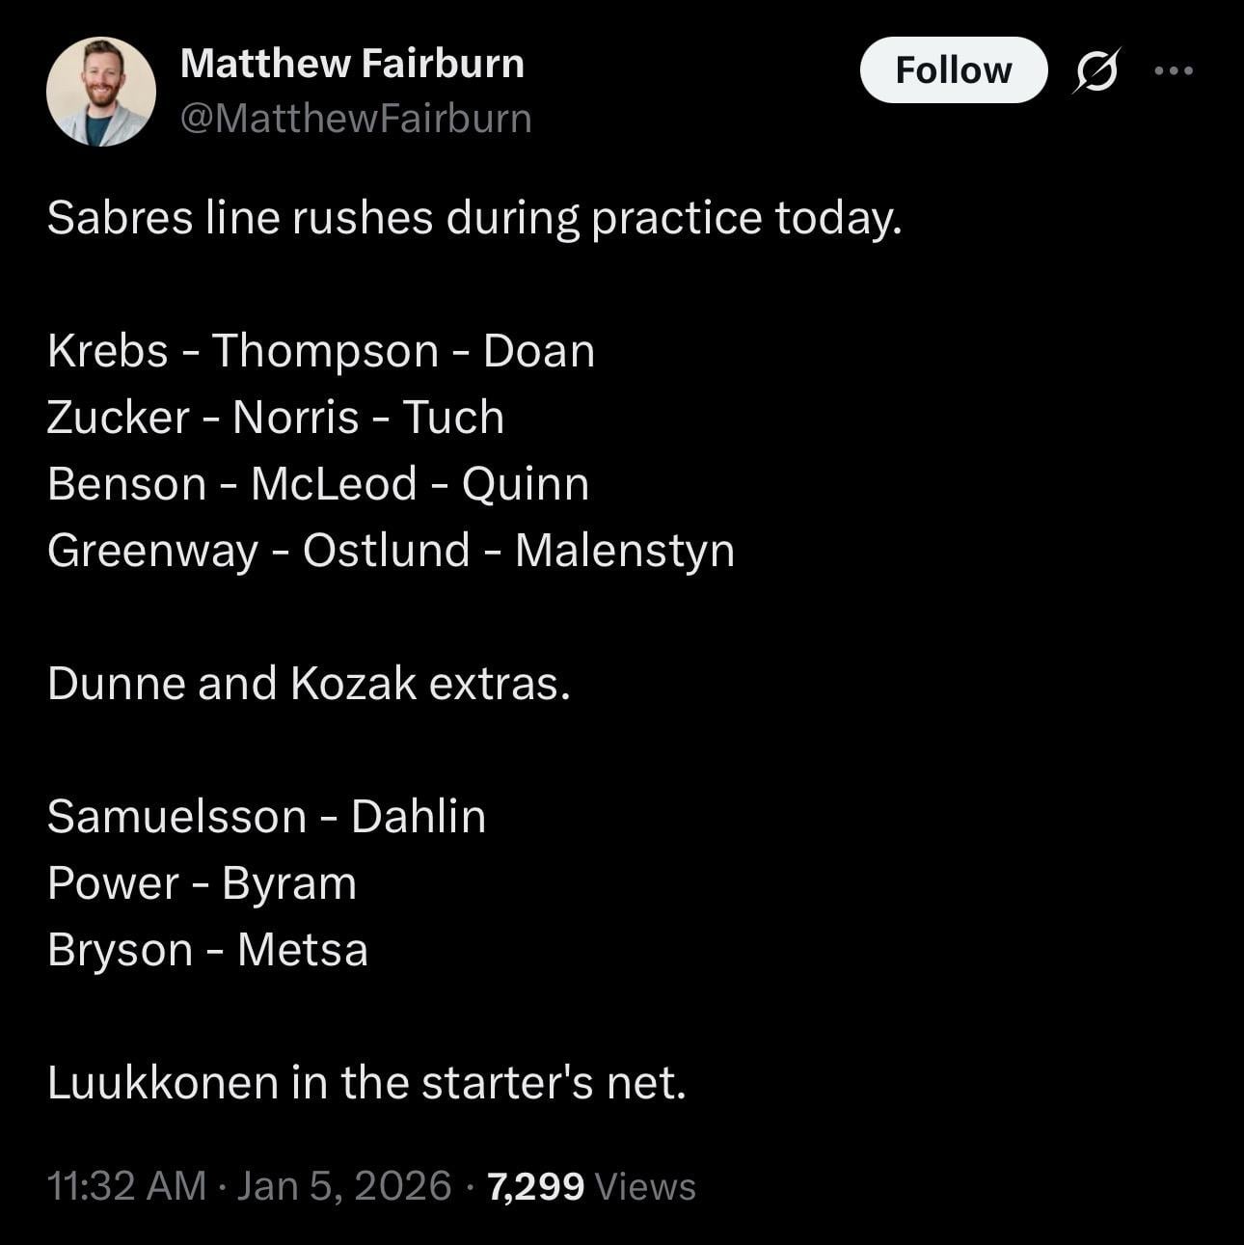Click the Samuelsson - Dahlin pairing
1244x1245 pixels.
[x=266, y=817]
